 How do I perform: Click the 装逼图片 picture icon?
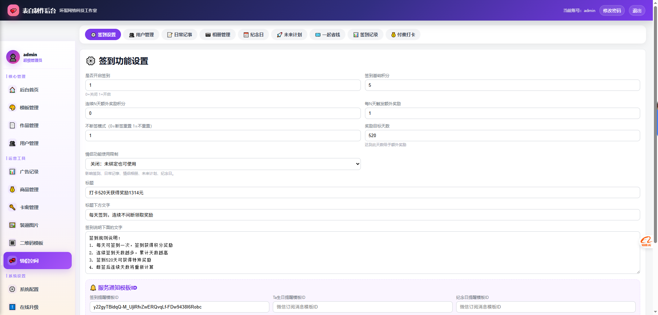pyautogui.click(x=12, y=225)
